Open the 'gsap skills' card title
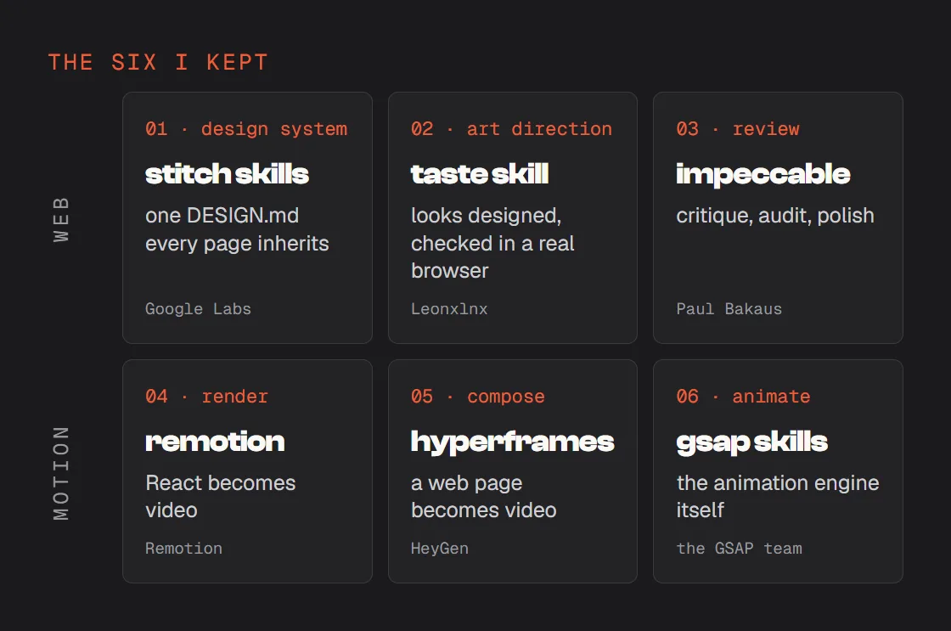 click(x=752, y=443)
